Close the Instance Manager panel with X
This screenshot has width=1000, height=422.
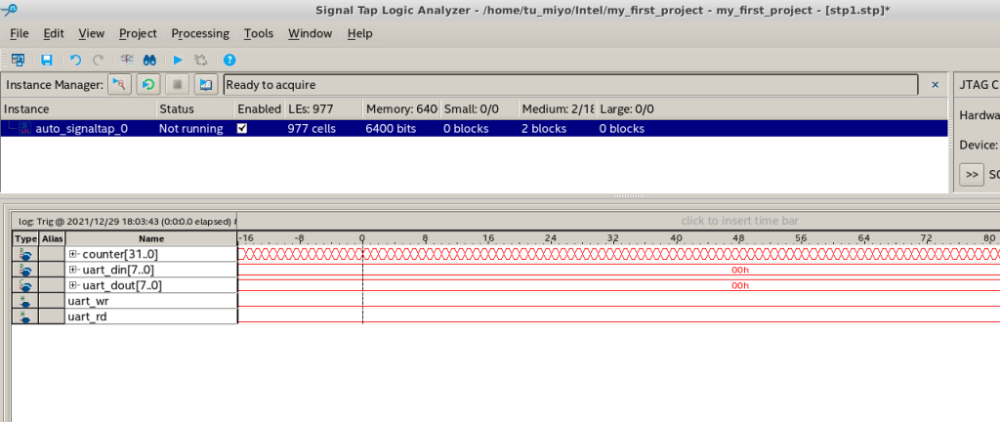coord(935,84)
